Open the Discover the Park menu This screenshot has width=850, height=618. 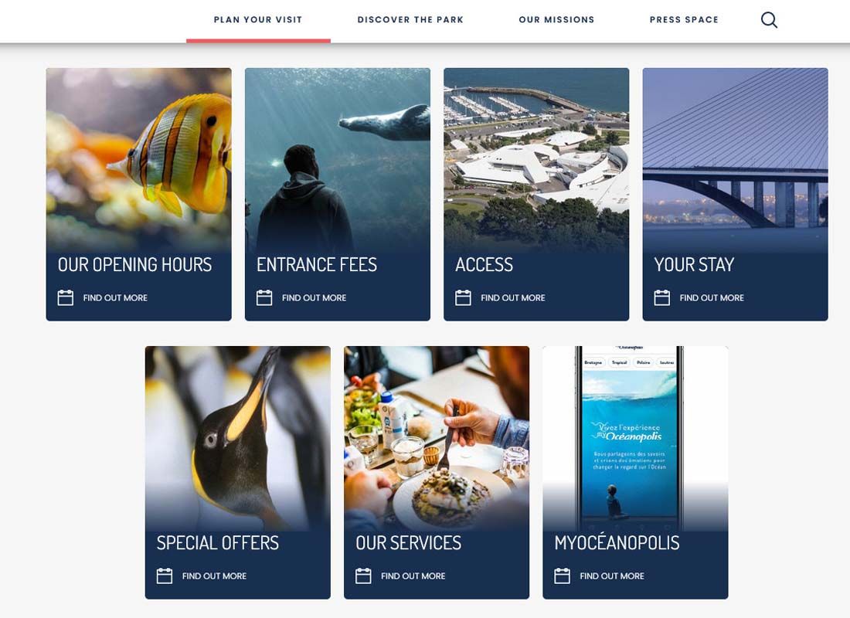tap(410, 19)
